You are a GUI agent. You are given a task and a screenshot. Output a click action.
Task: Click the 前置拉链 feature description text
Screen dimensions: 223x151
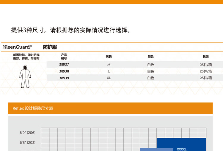click(x=26, y=57)
